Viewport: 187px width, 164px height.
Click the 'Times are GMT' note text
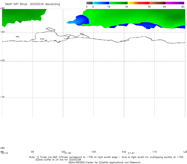coord(49,157)
